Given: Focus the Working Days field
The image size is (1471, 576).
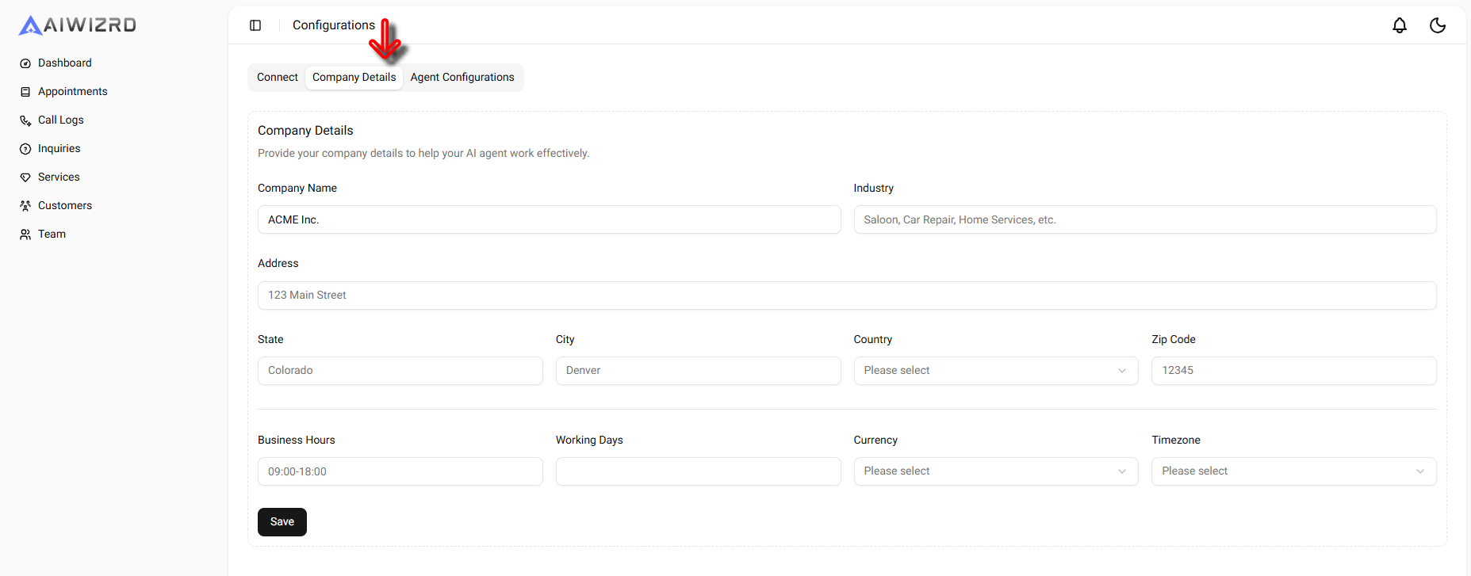Looking at the screenshot, I should point(698,471).
